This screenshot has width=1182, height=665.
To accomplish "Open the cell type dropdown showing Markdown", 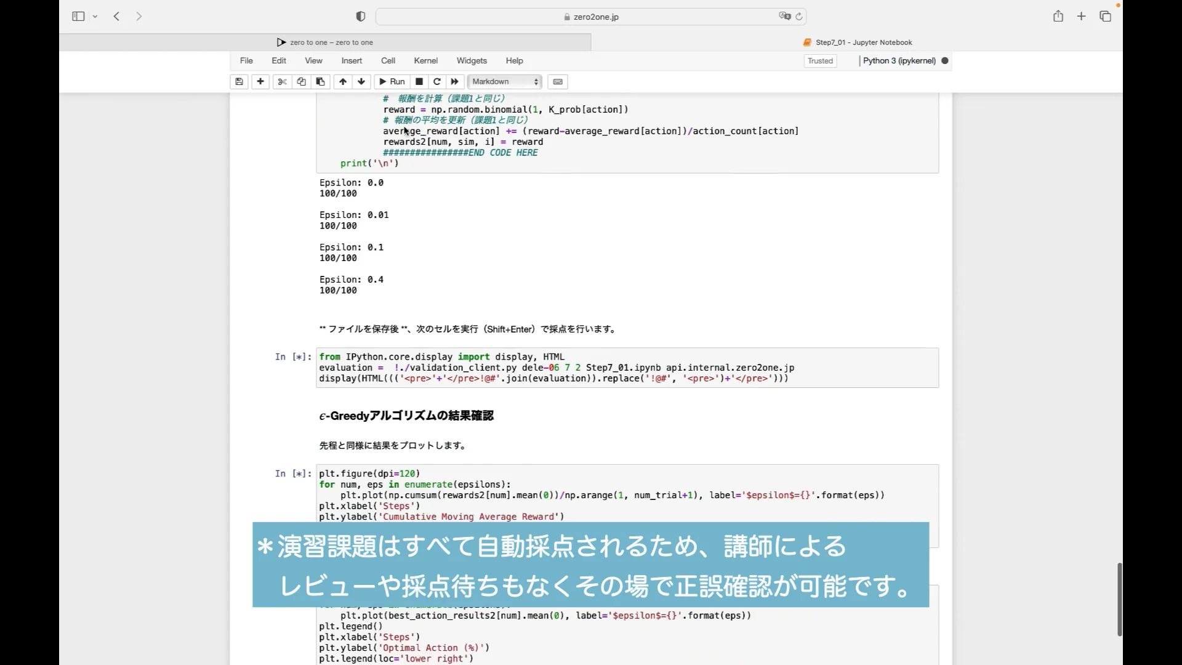I will tap(504, 81).
